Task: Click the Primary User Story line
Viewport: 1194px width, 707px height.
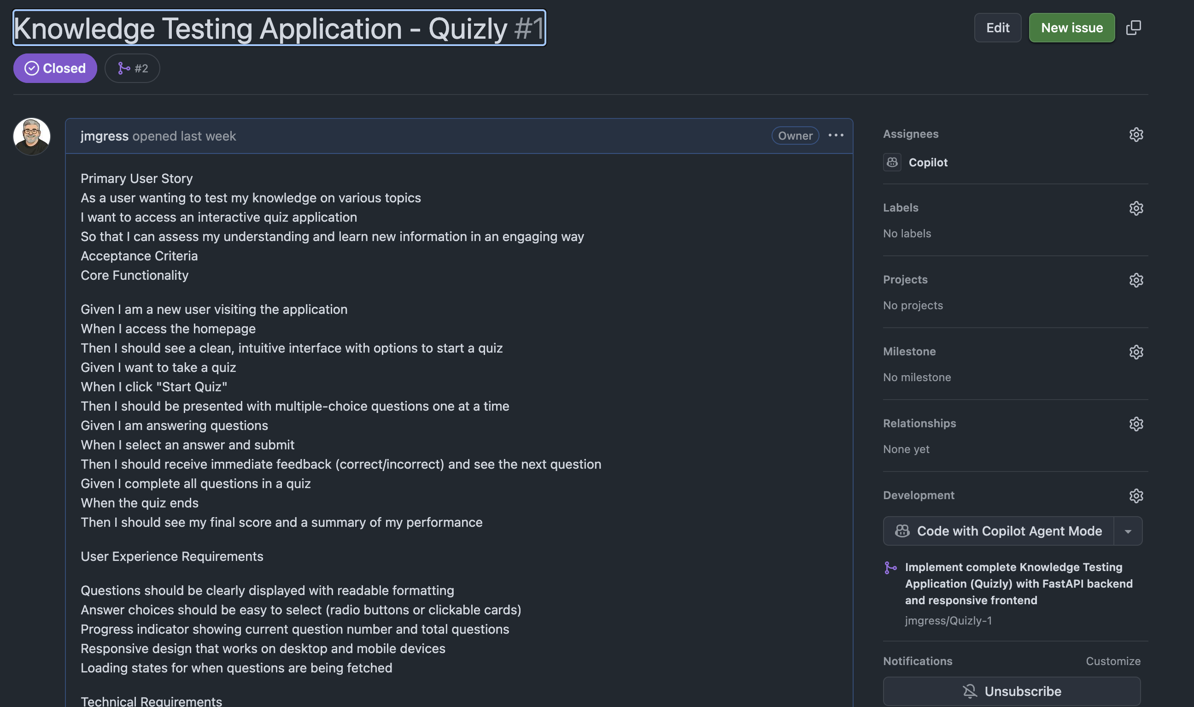Action: [x=137, y=178]
